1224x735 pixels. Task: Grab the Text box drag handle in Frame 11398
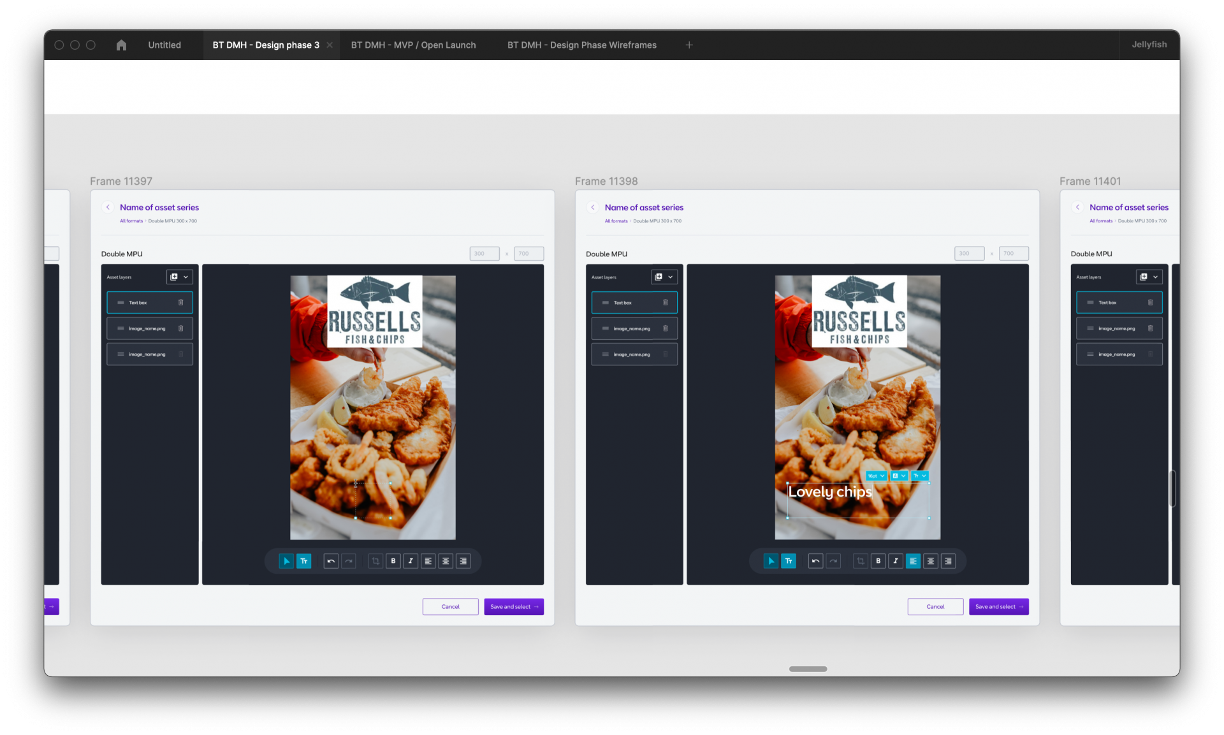[605, 303]
